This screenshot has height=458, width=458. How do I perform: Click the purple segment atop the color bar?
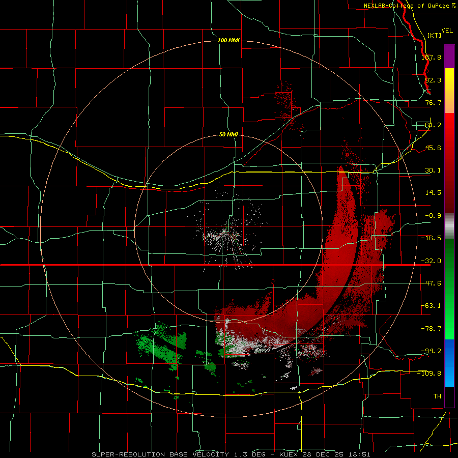pyautogui.click(x=449, y=56)
